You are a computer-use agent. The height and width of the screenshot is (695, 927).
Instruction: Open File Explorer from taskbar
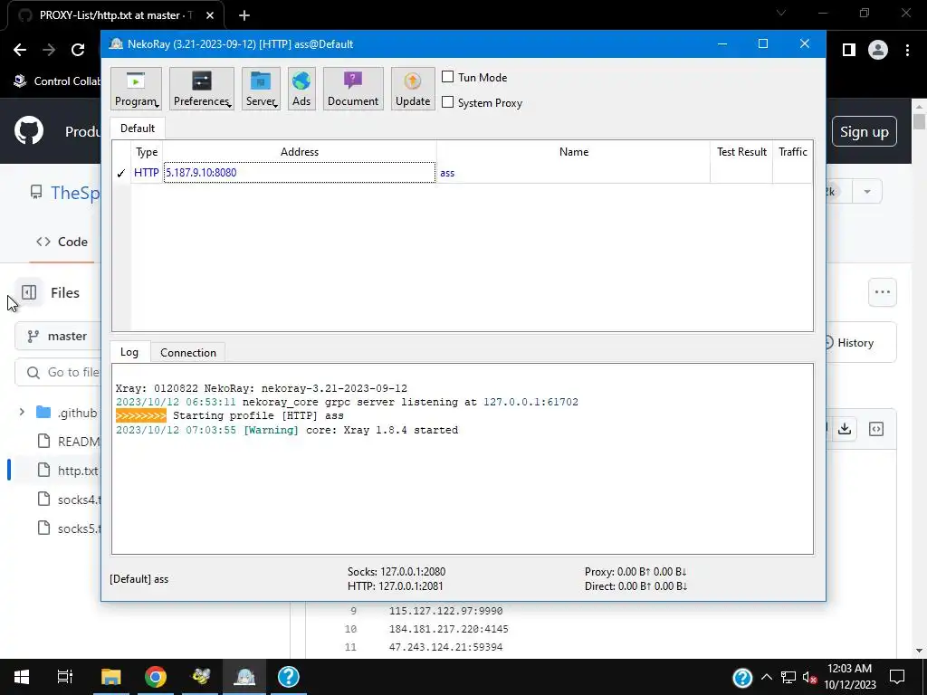coord(110,677)
